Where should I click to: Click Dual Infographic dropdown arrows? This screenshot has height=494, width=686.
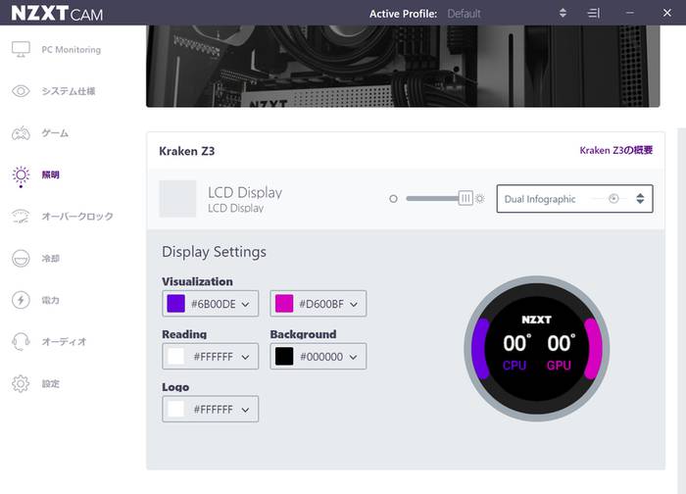(640, 199)
